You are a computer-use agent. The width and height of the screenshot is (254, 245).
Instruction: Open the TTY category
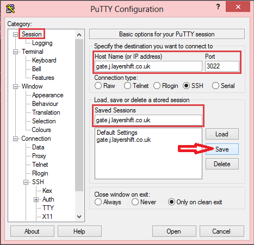pyautogui.click(x=48, y=208)
